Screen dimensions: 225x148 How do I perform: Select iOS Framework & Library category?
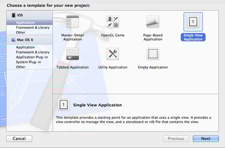32,27
